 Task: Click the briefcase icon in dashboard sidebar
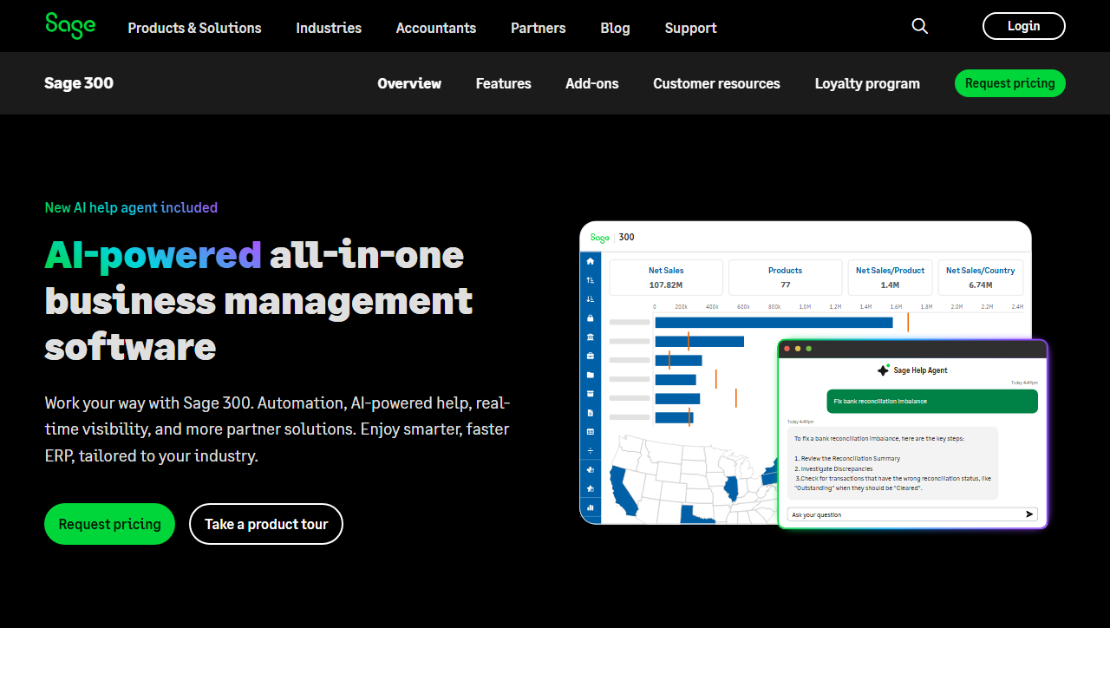tap(591, 356)
